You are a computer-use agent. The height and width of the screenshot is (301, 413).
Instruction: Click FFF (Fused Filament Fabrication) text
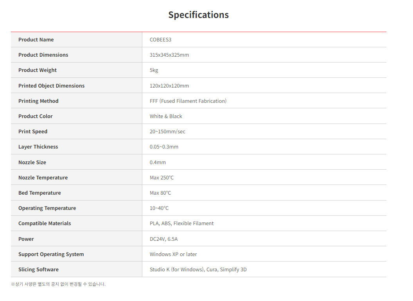tap(188, 101)
